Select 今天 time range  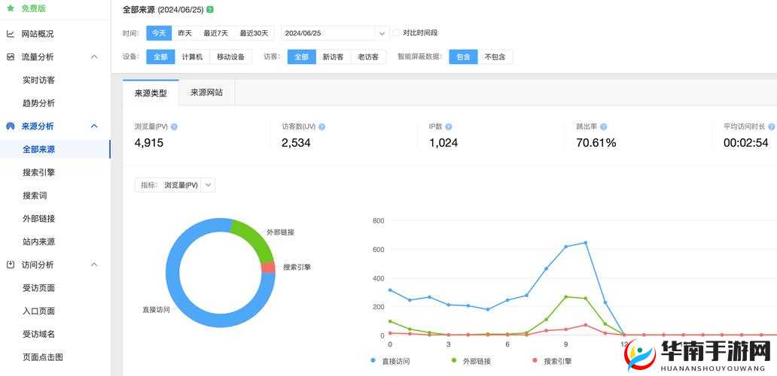pyautogui.click(x=159, y=33)
